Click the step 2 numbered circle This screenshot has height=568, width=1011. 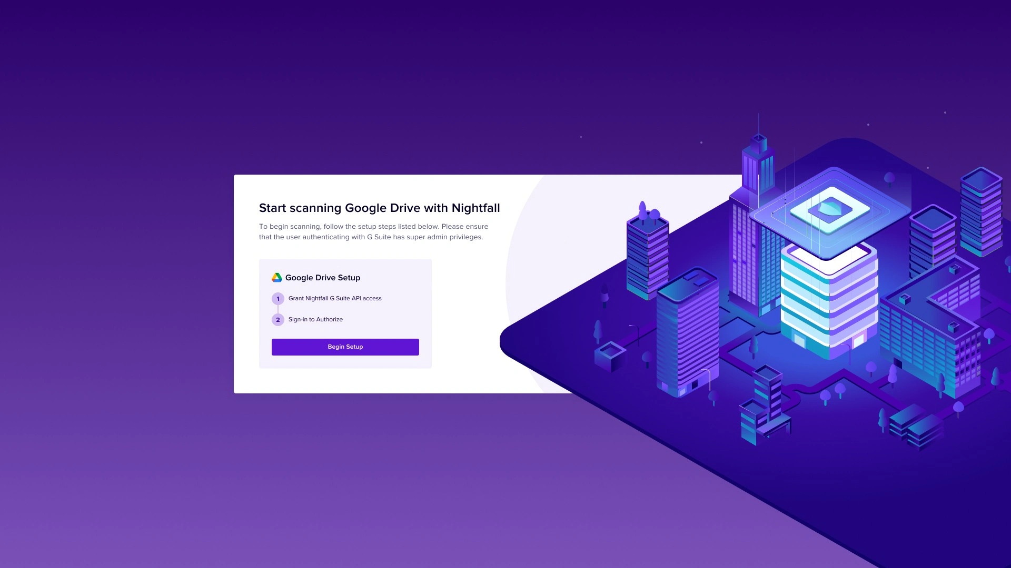pyautogui.click(x=278, y=320)
